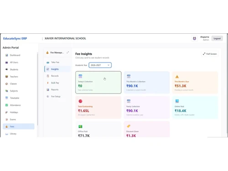
Task: Click the Bulk Pay lightning icon
Action: point(48,83)
